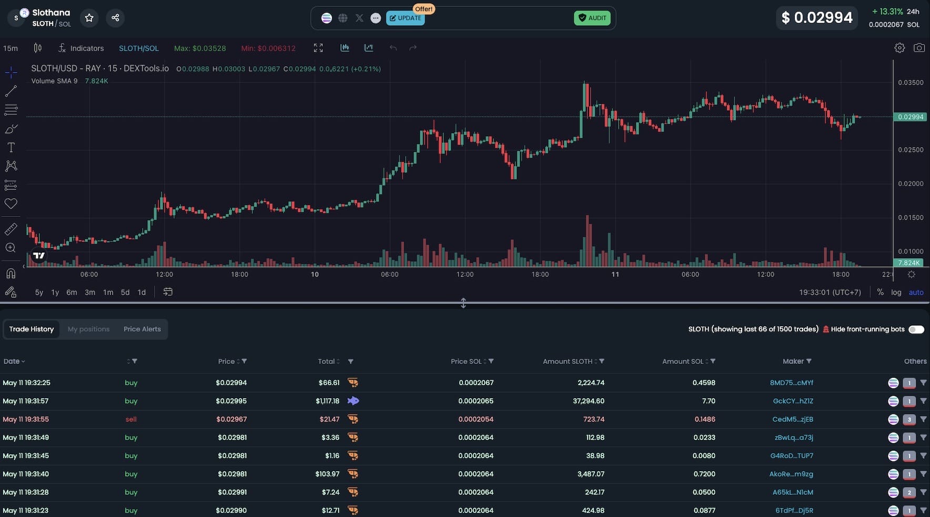Switch to the My positions tab
The height and width of the screenshot is (517, 930).
click(89, 329)
